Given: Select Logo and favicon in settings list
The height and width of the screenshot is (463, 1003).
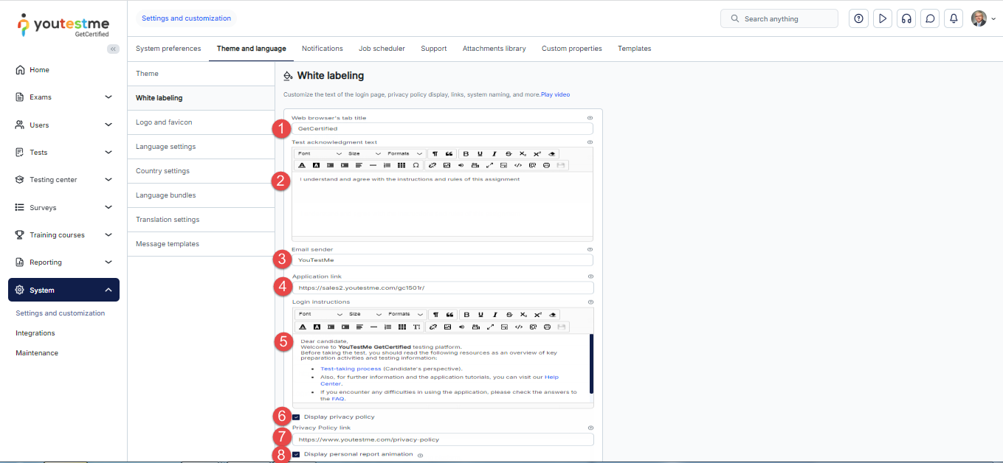Looking at the screenshot, I should coord(164,122).
